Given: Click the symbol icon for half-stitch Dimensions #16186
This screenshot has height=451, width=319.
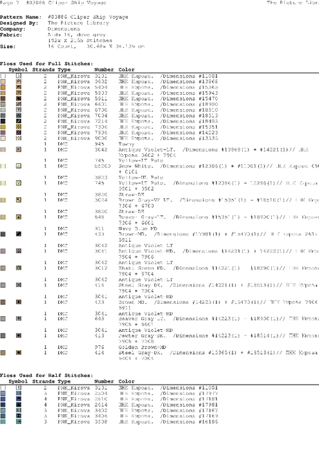Looking at the screenshot, I should click(19, 422).
